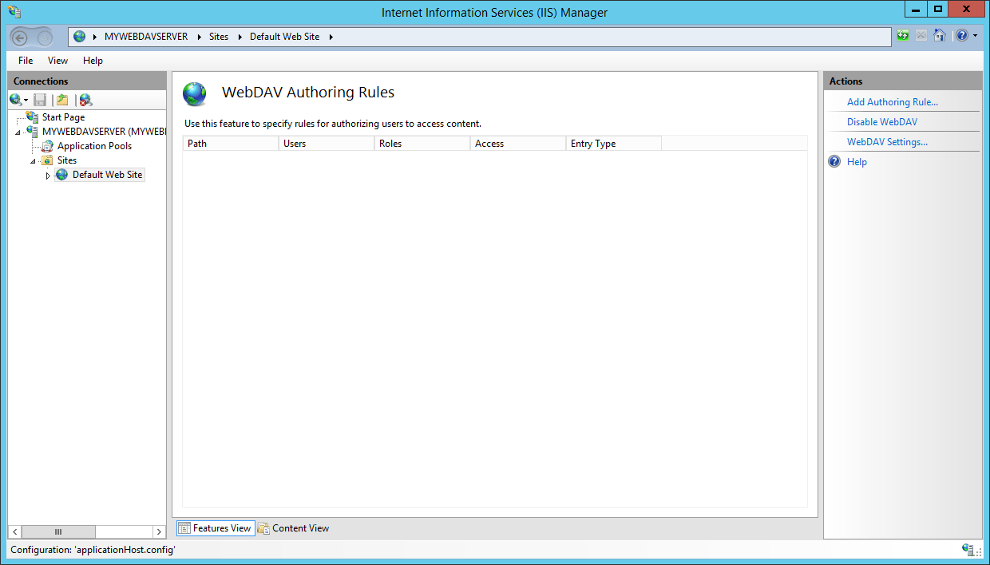Expand the Default Web Site node
This screenshot has width=990, height=565.
click(48, 176)
